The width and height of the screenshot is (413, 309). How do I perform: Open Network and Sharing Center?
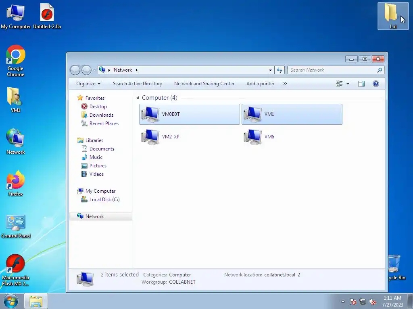204,84
